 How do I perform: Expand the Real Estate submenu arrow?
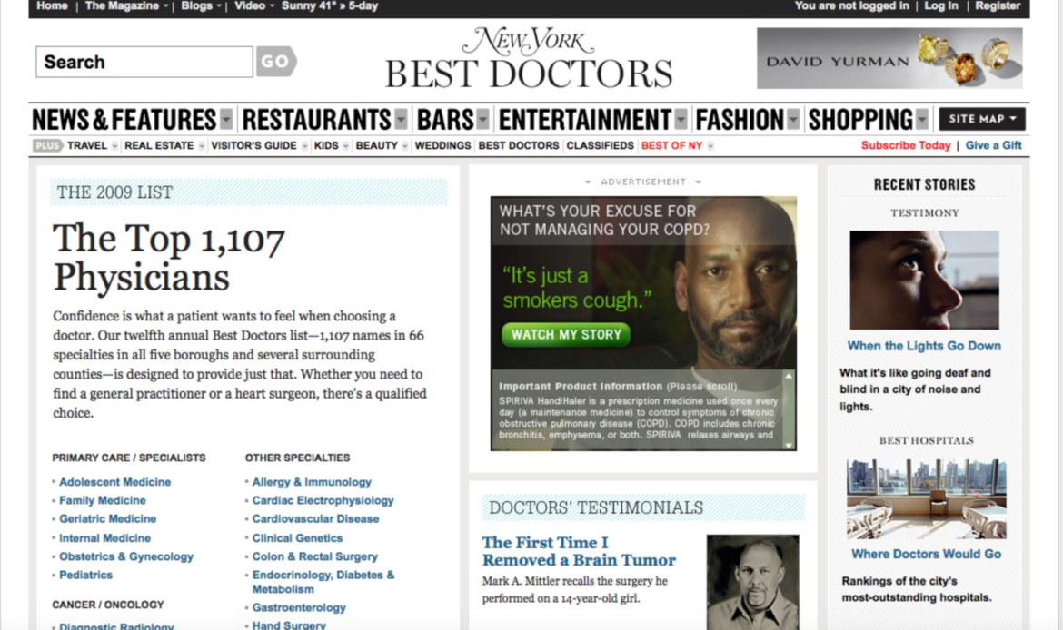(x=202, y=146)
